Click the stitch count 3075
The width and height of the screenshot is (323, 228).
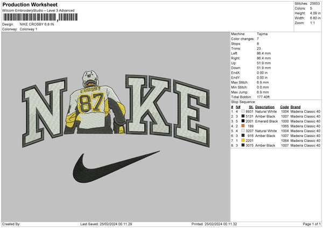click(249, 146)
